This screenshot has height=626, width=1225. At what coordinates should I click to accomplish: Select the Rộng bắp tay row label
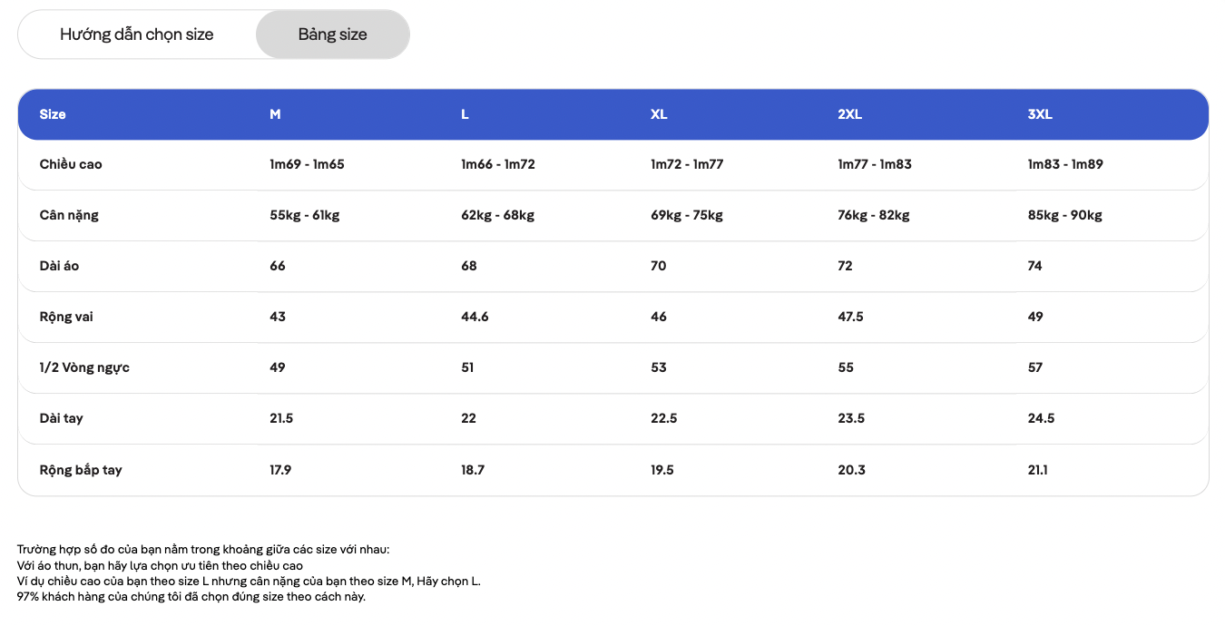tap(81, 470)
